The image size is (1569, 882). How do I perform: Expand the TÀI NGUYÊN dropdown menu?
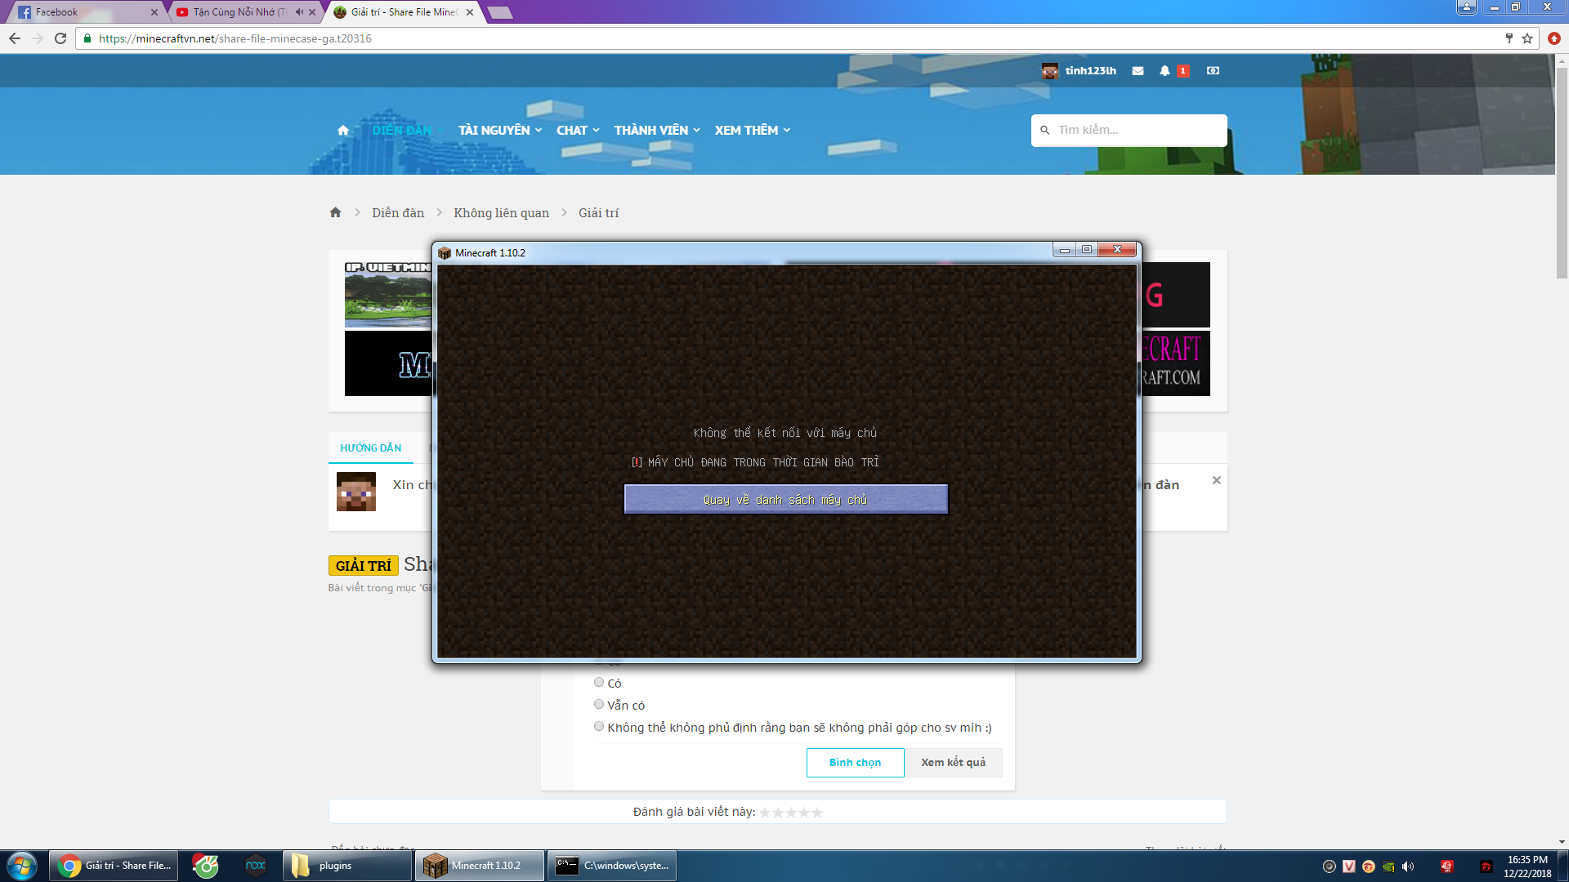(499, 131)
